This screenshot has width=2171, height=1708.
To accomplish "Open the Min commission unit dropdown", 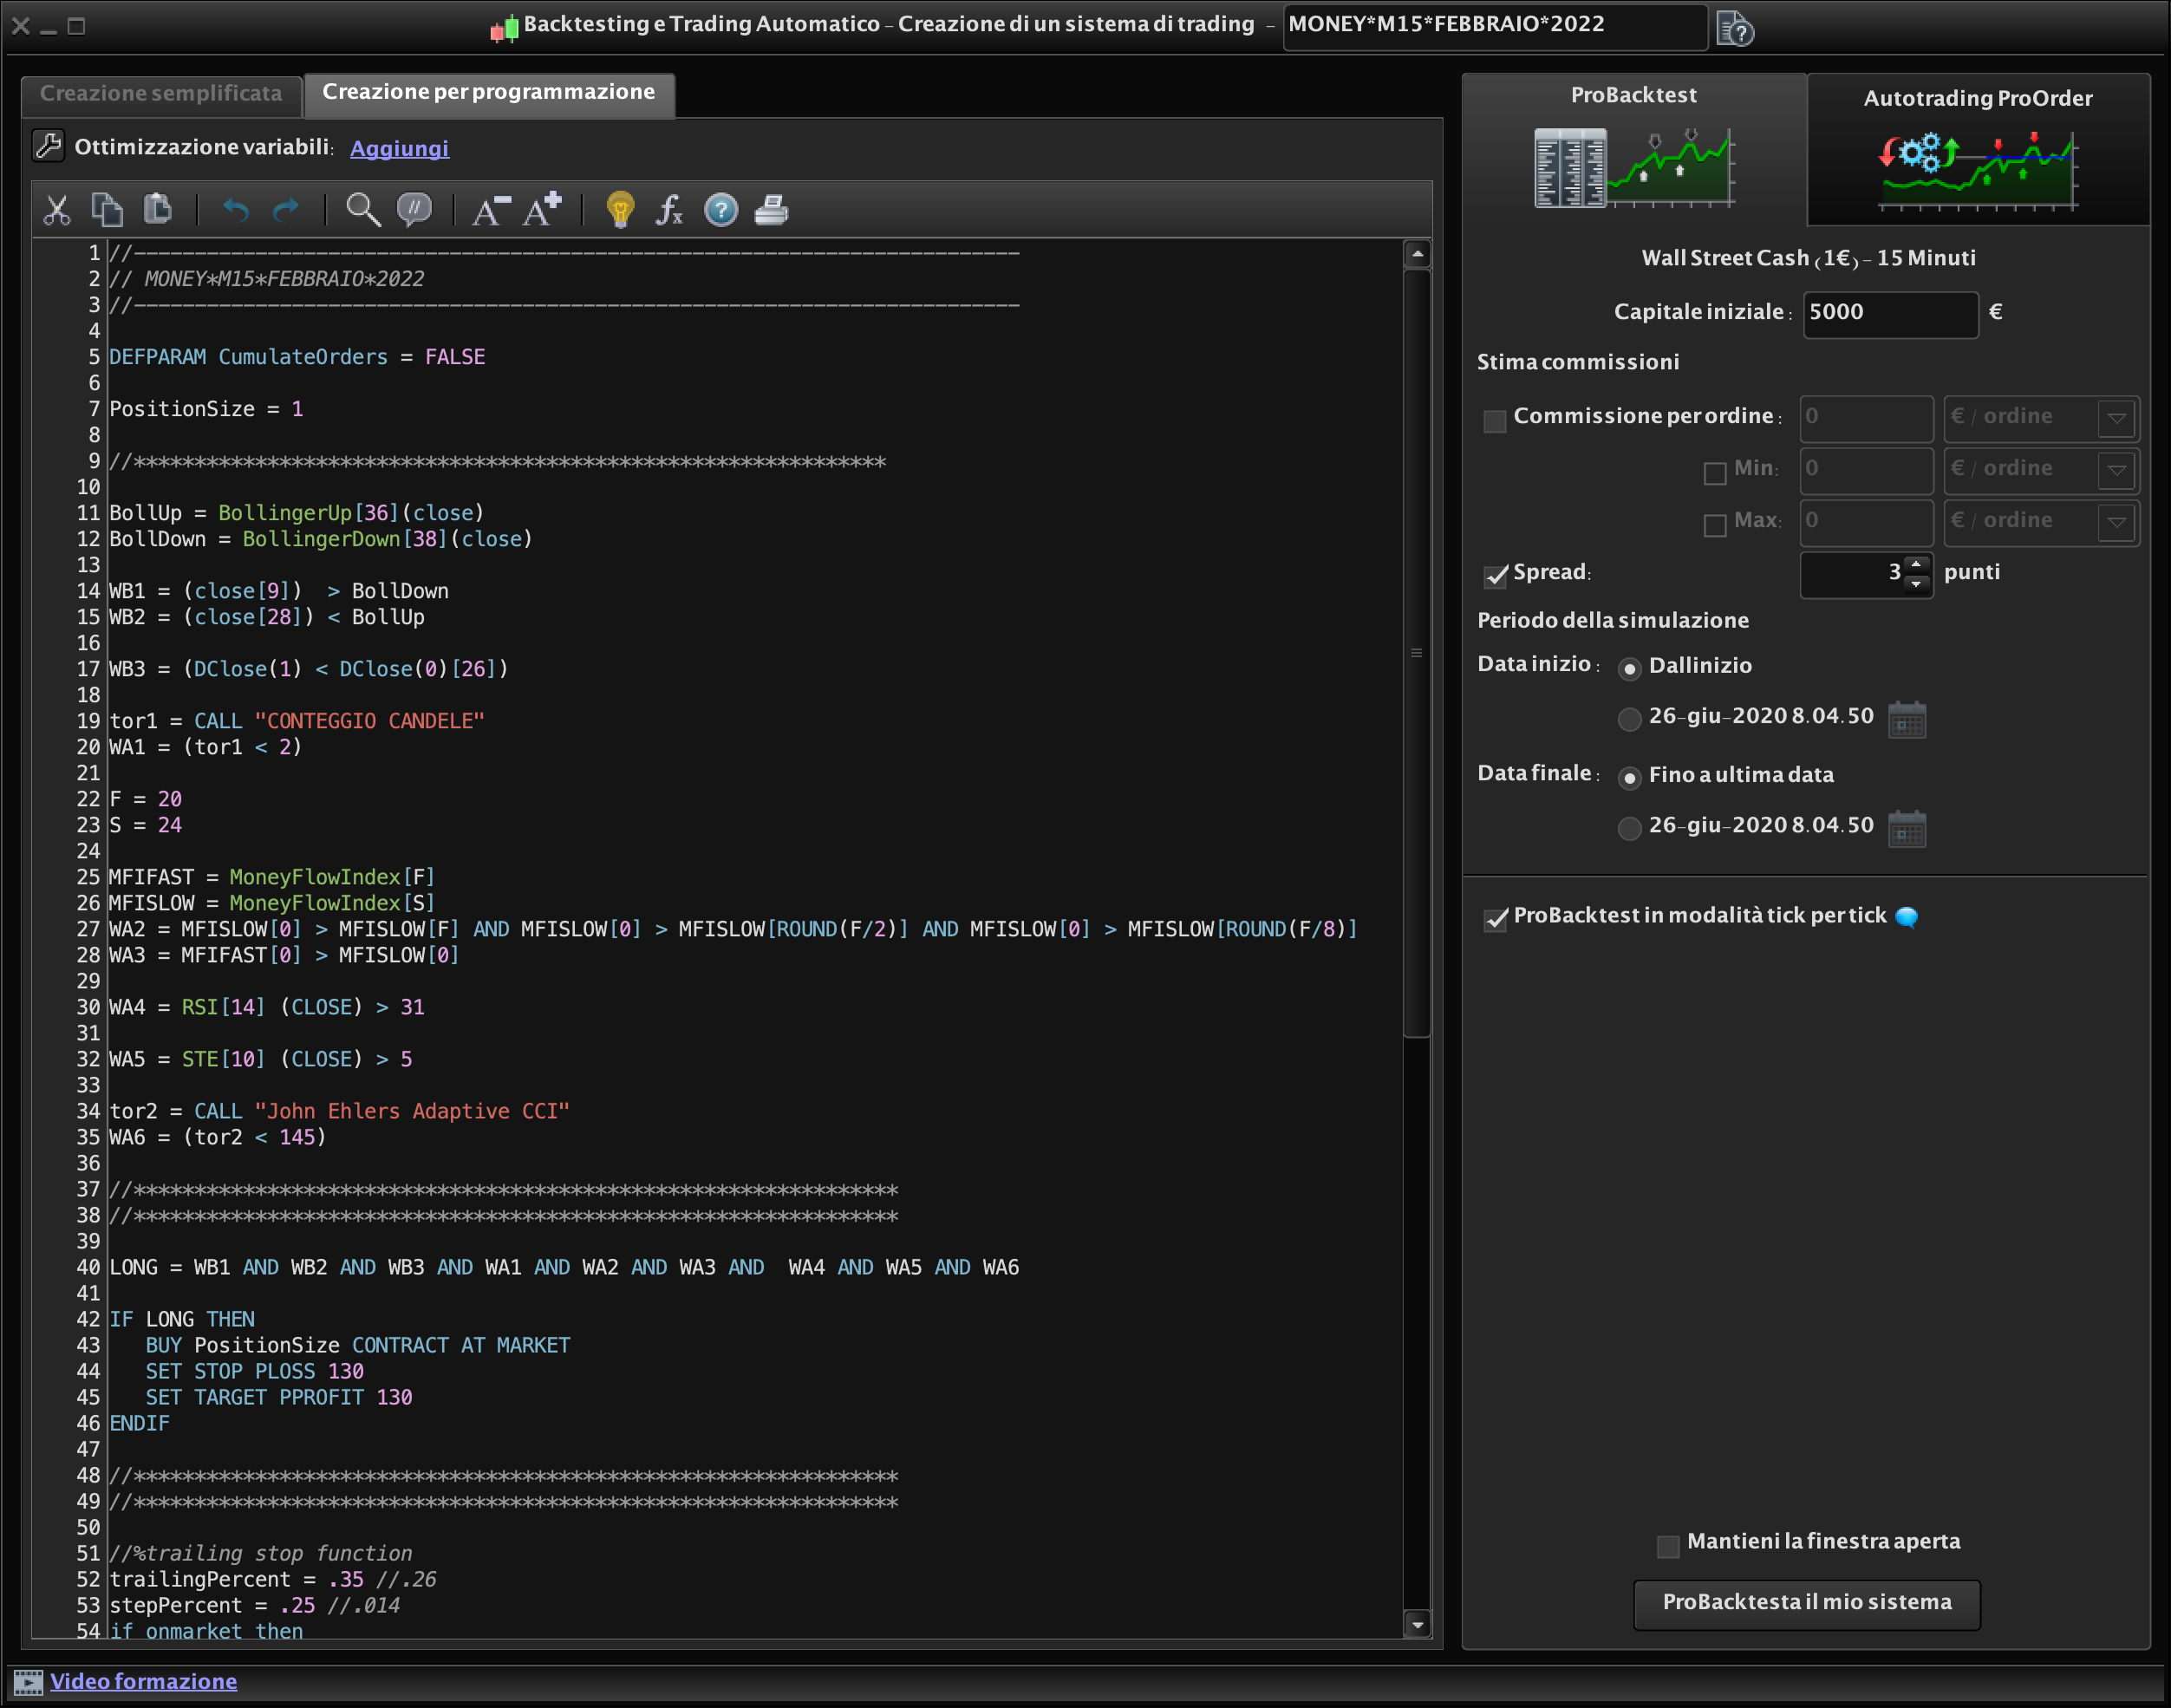I will [2117, 471].
